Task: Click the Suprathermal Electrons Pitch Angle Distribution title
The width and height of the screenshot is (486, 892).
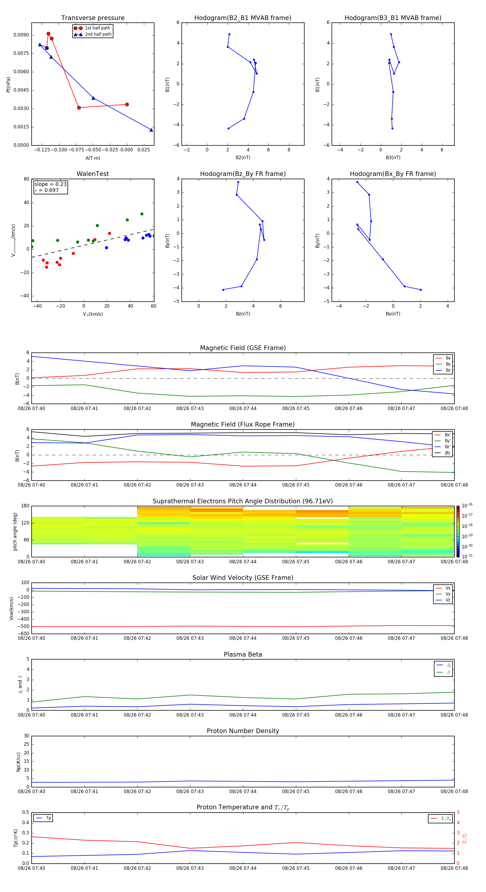Action: tap(243, 501)
